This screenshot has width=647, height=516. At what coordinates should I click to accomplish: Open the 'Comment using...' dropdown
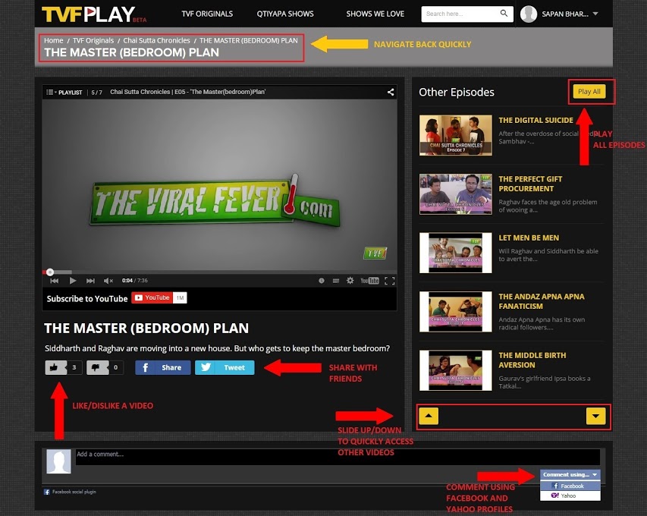click(570, 475)
